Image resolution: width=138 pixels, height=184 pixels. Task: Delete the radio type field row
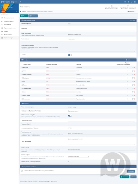point(135,89)
